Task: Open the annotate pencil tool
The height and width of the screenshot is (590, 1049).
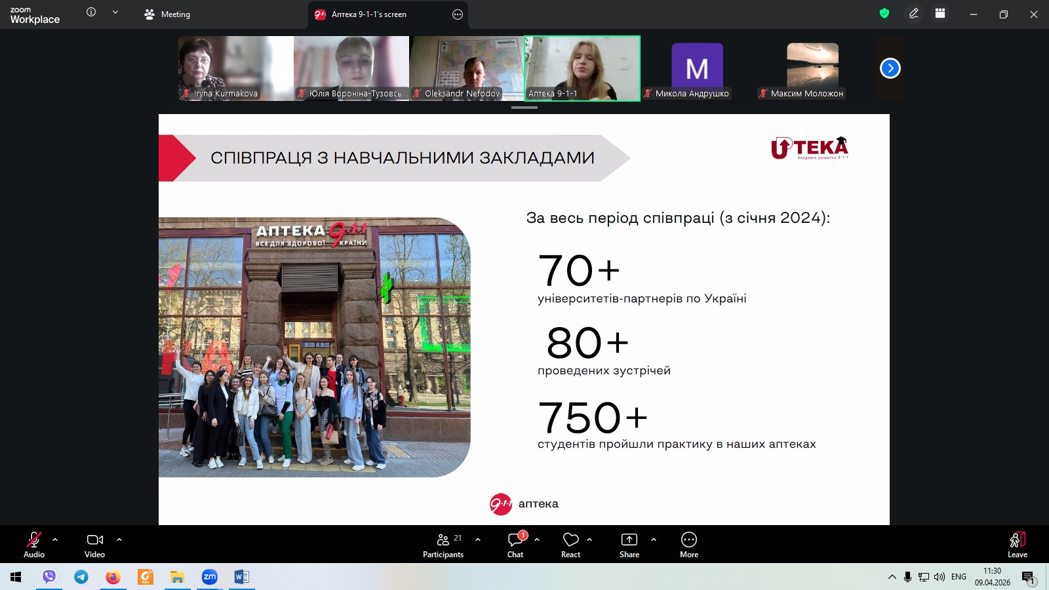Action: coord(913,14)
